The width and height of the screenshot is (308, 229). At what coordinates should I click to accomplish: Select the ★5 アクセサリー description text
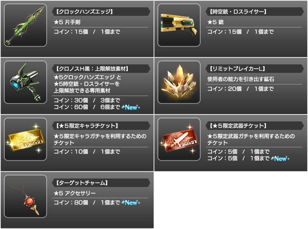(74, 193)
